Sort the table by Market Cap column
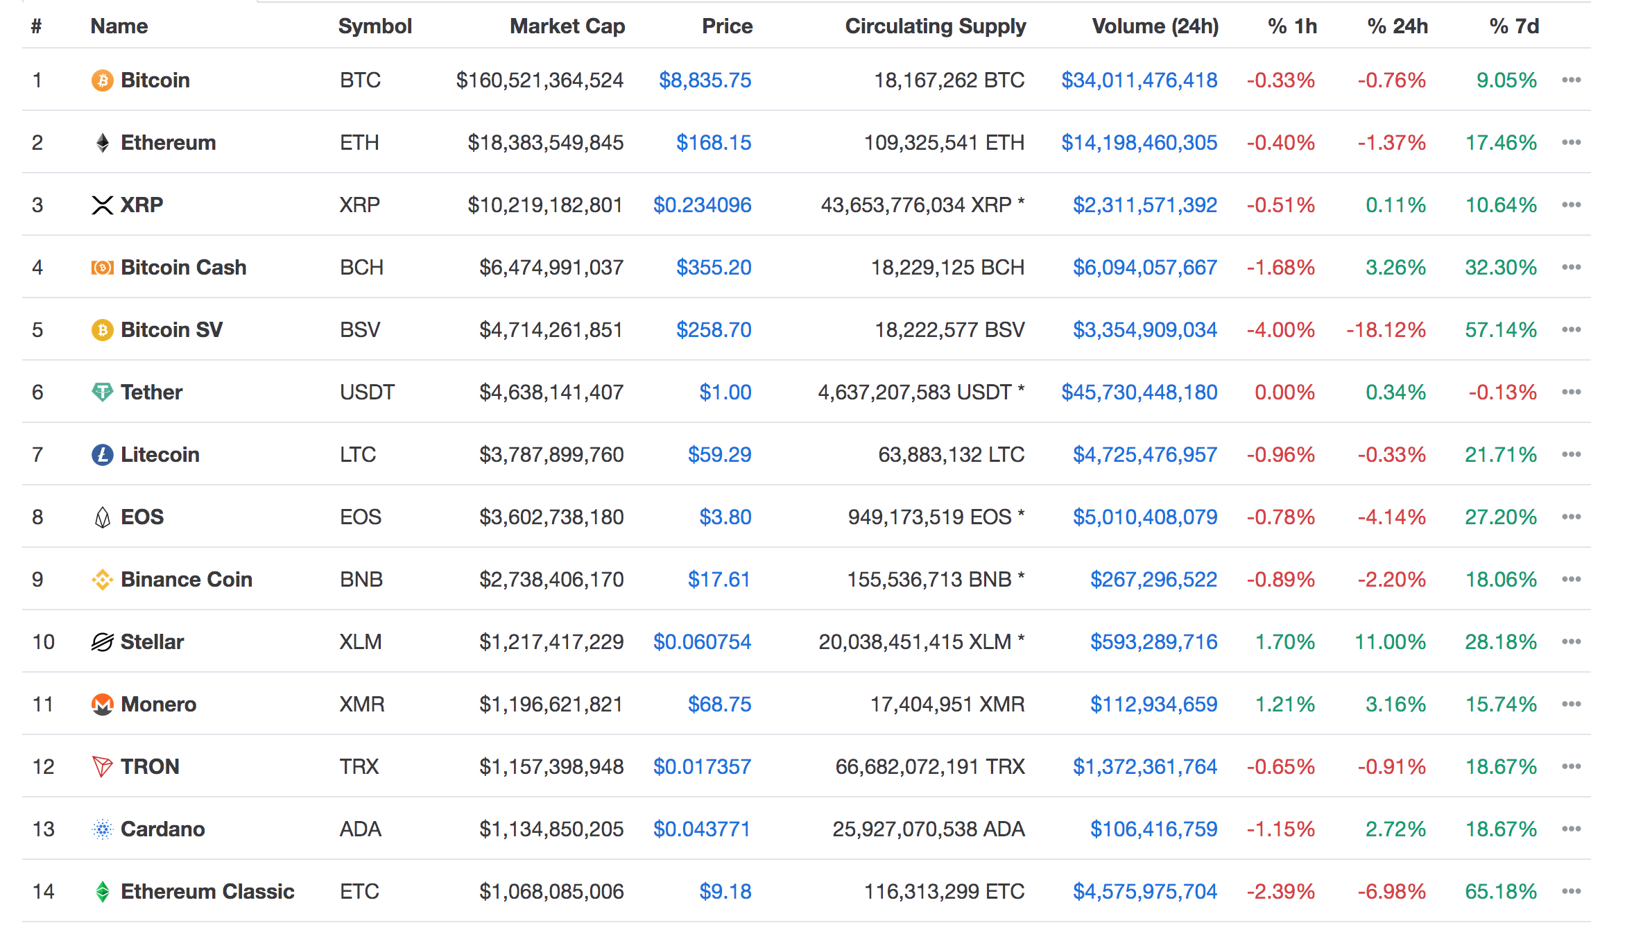Image resolution: width=1634 pixels, height=932 pixels. click(x=567, y=26)
